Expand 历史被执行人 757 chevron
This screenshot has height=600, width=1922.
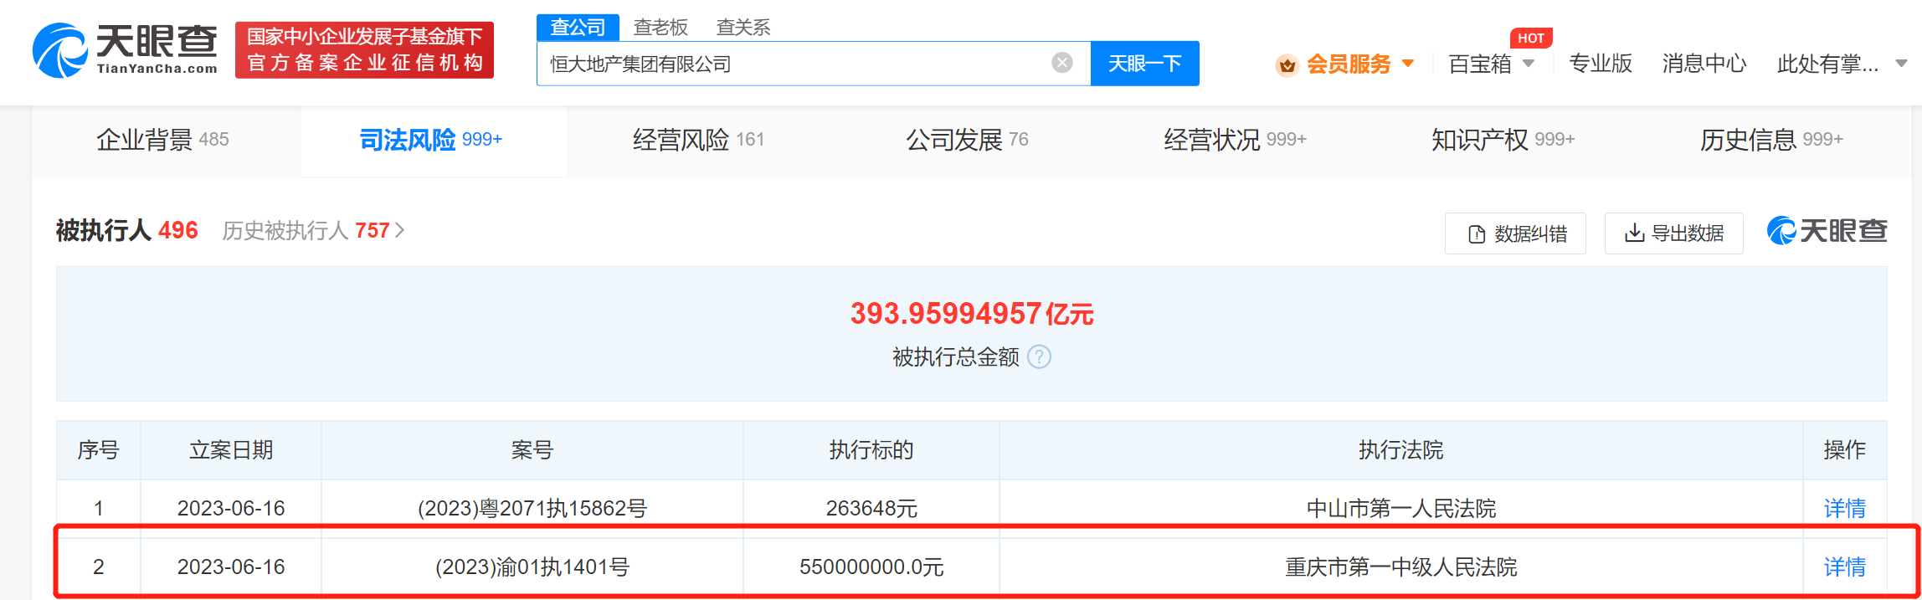400,230
